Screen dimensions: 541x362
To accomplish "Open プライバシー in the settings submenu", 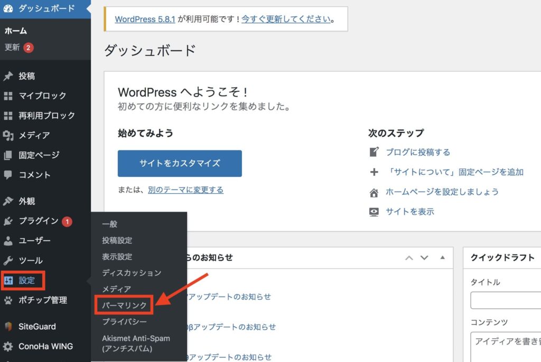I will tap(124, 322).
